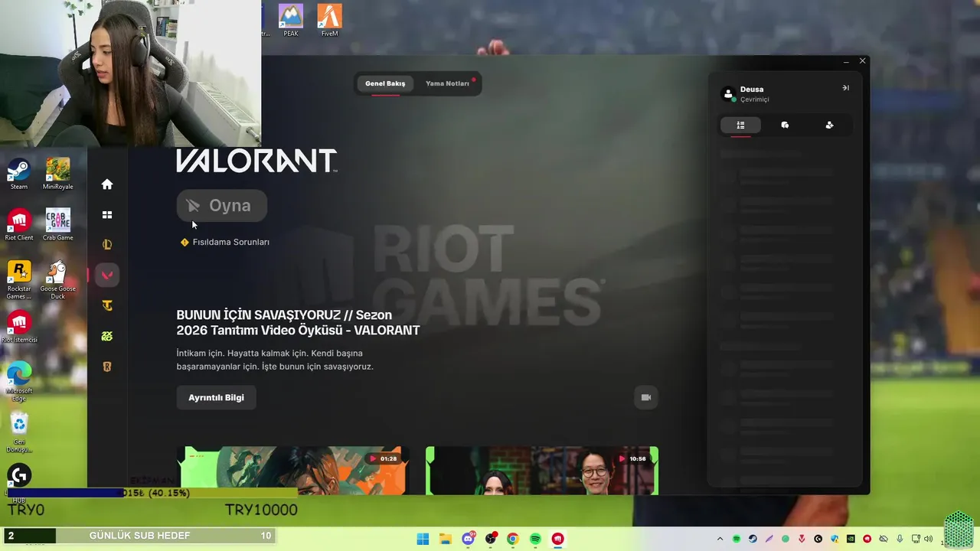Image resolution: width=980 pixels, height=551 pixels.
Task: Open Steam desktop shortcut
Action: (19, 174)
